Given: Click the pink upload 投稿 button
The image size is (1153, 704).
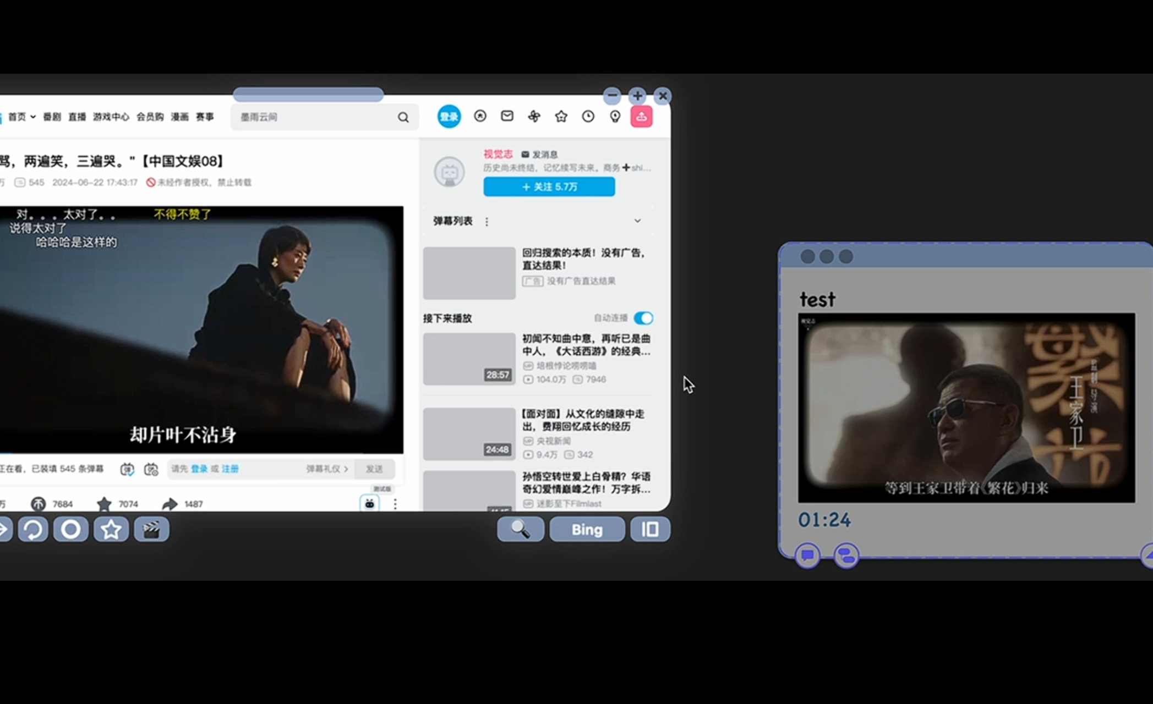Looking at the screenshot, I should 641,117.
